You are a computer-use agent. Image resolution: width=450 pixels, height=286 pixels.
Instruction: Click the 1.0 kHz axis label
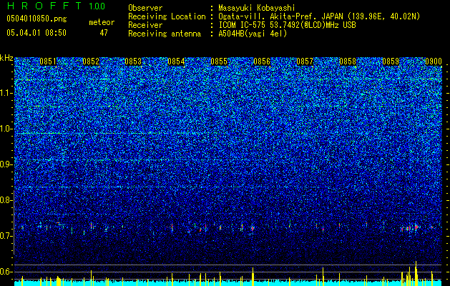click(x=6, y=129)
